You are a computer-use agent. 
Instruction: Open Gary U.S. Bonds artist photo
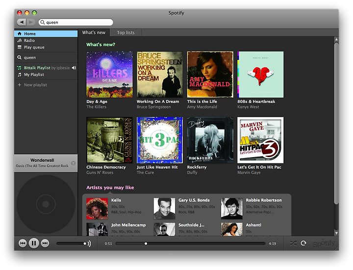[164, 209]
